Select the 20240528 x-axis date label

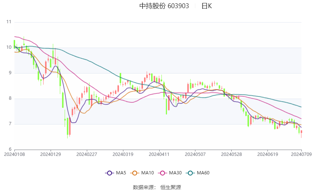point(231,154)
